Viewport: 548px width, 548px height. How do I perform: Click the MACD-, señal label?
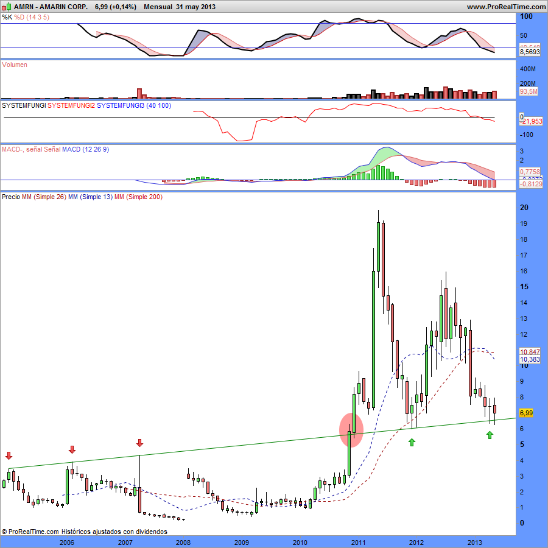click(x=23, y=149)
